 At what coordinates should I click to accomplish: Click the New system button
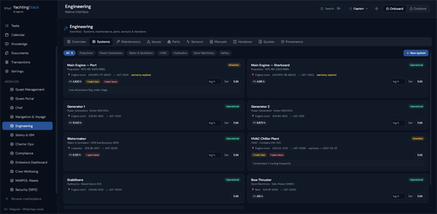pos(416,53)
